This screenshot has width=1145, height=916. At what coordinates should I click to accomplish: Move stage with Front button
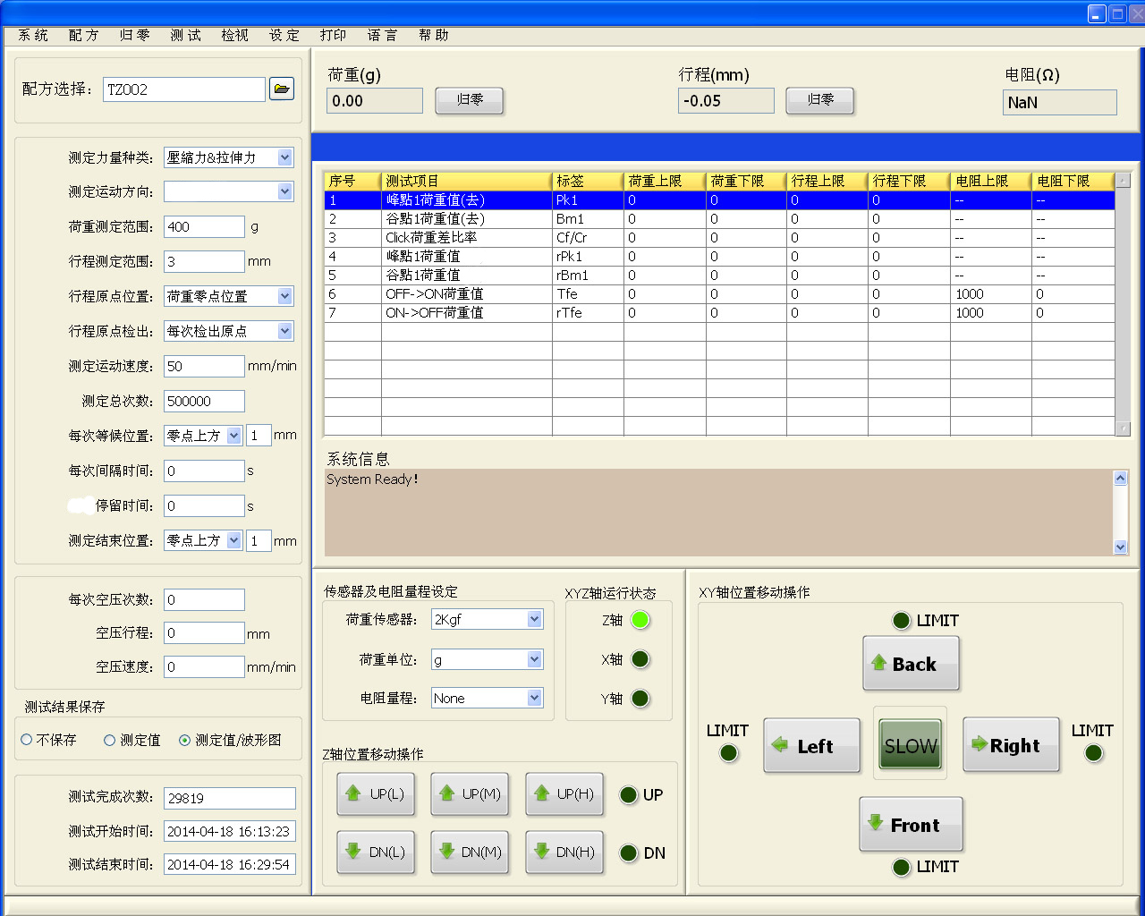(x=911, y=824)
